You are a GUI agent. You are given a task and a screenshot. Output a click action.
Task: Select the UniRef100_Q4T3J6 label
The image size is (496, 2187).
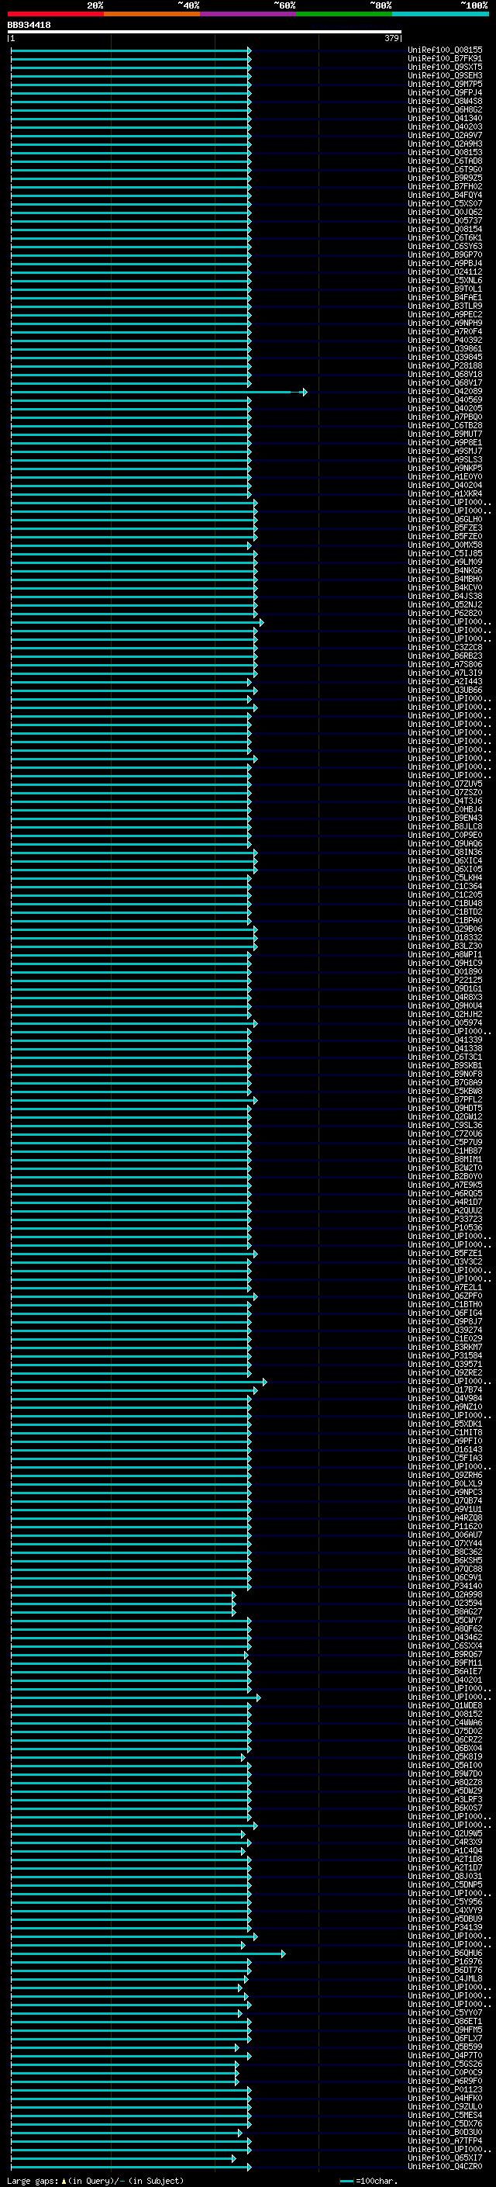click(x=445, y=801)
